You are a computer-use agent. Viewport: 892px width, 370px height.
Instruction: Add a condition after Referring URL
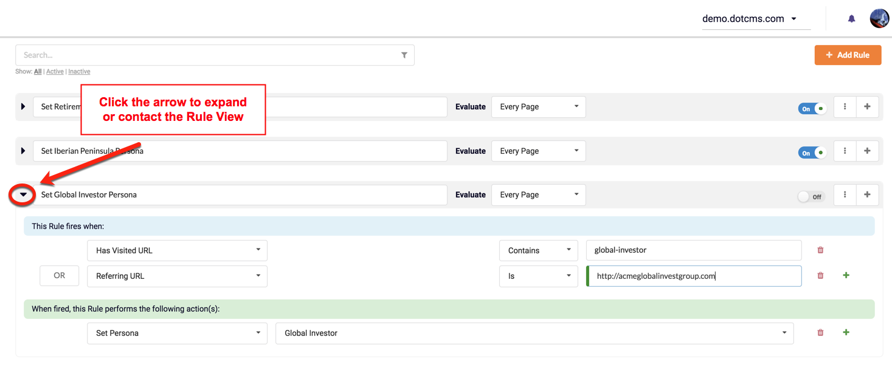846,276
